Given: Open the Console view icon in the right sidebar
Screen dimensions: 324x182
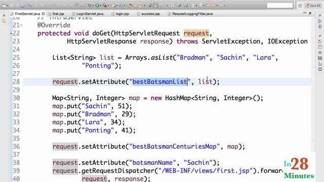Looking at the screenshot, I should click(x=320, y=69).
